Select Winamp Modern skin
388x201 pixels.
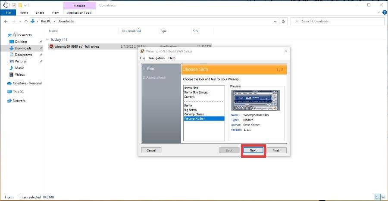click(204, 119)
